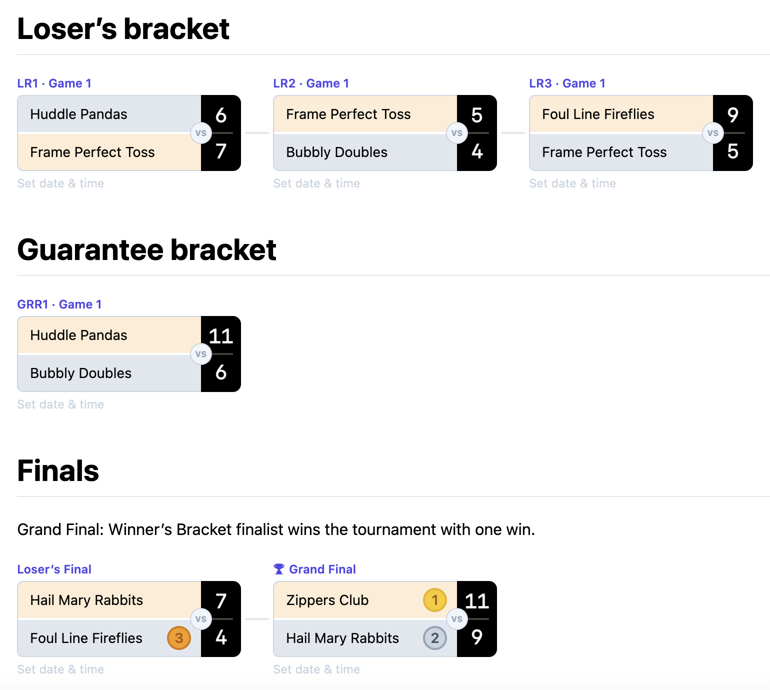Open the GRR1 · Game 1 link
The image size is (770, 690).
[x=59, y=304]
